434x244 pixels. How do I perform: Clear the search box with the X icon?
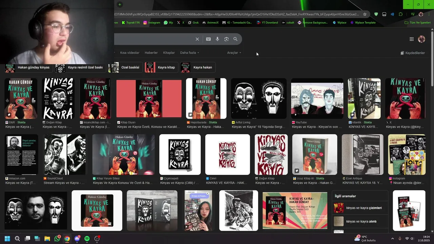197,39
